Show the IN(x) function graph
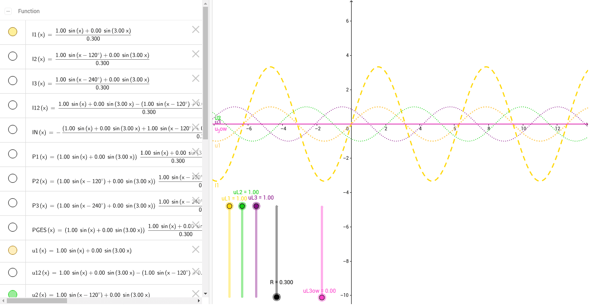 pyautogui.click(x=13, y=129)
